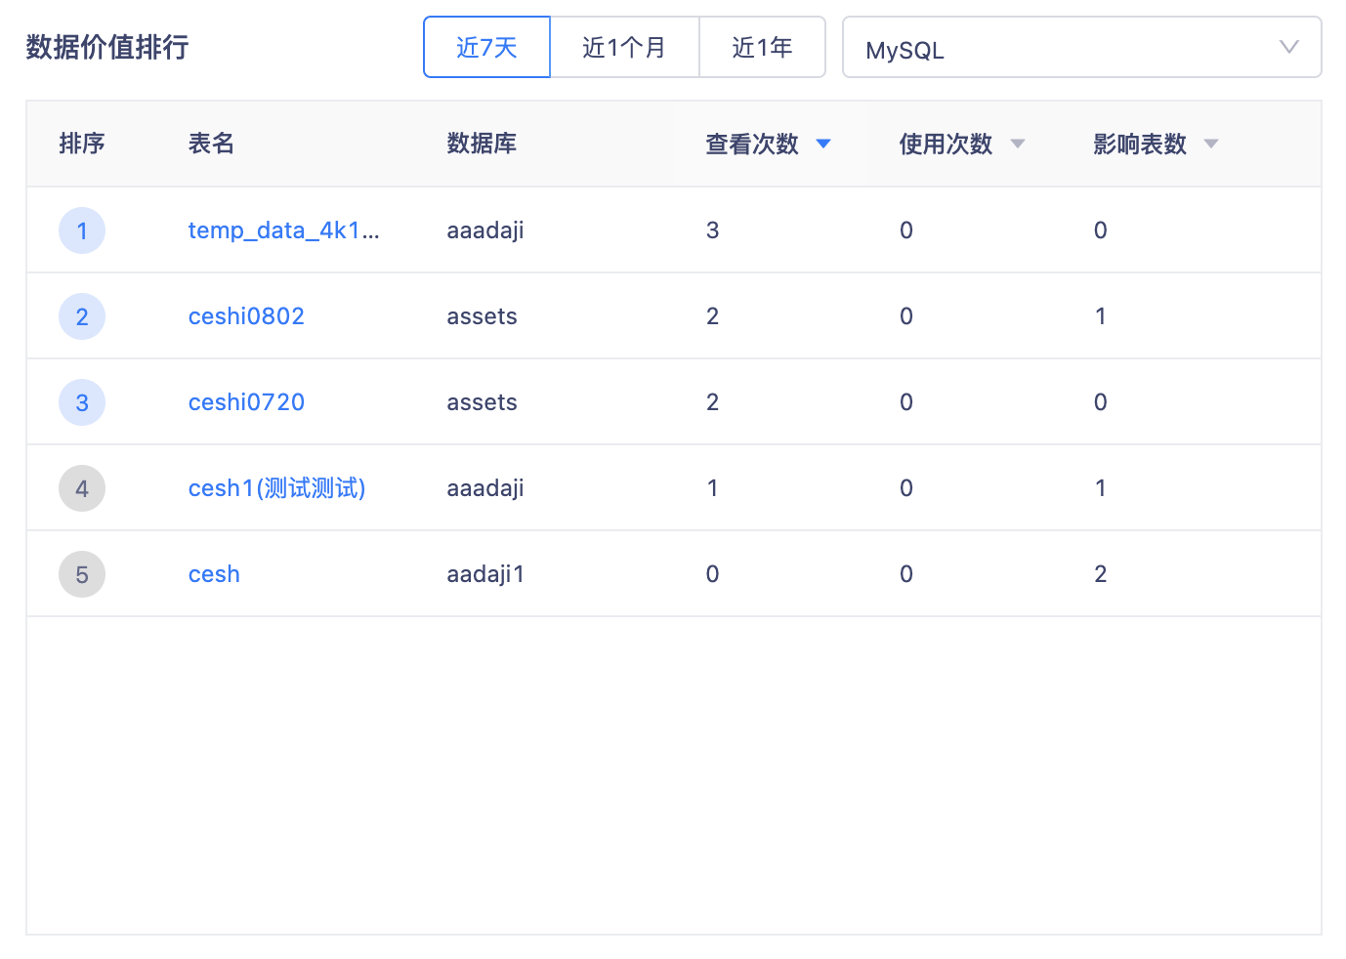Click the 数据库 column header

[x=482, y=144]
